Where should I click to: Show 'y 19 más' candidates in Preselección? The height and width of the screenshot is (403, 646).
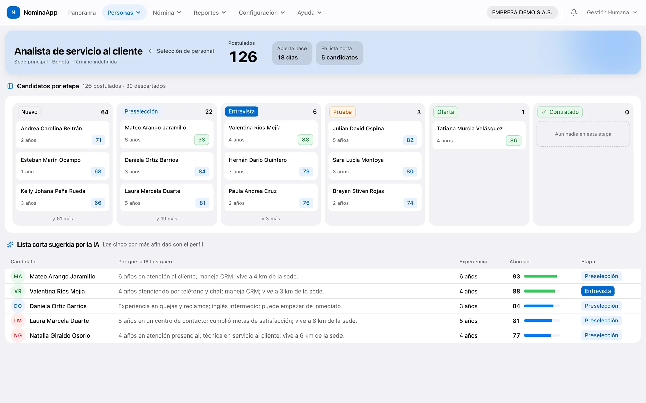tap(167, 219)
